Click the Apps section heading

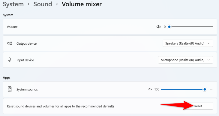tap(7, 78)
